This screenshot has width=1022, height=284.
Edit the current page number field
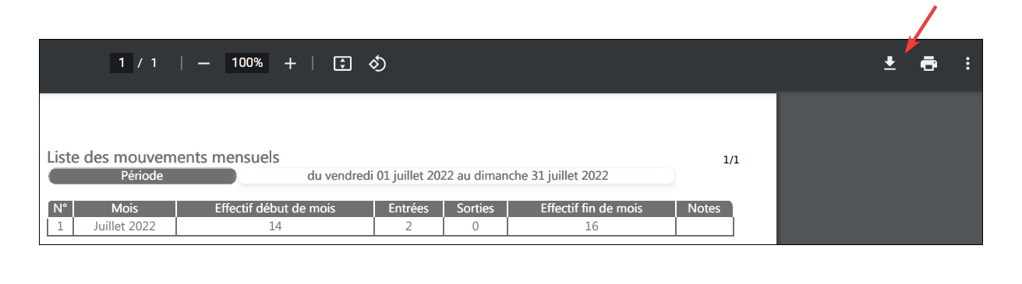point(121,63)
